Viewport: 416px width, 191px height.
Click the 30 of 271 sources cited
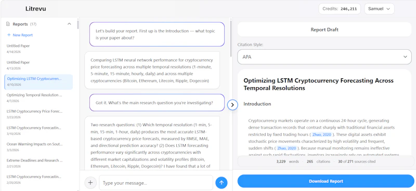pos(357,161)
